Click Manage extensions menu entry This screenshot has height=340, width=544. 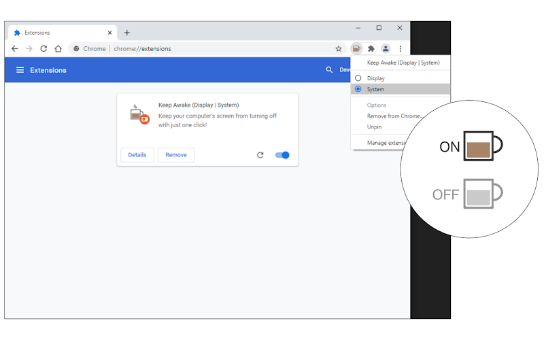[386, 143]
